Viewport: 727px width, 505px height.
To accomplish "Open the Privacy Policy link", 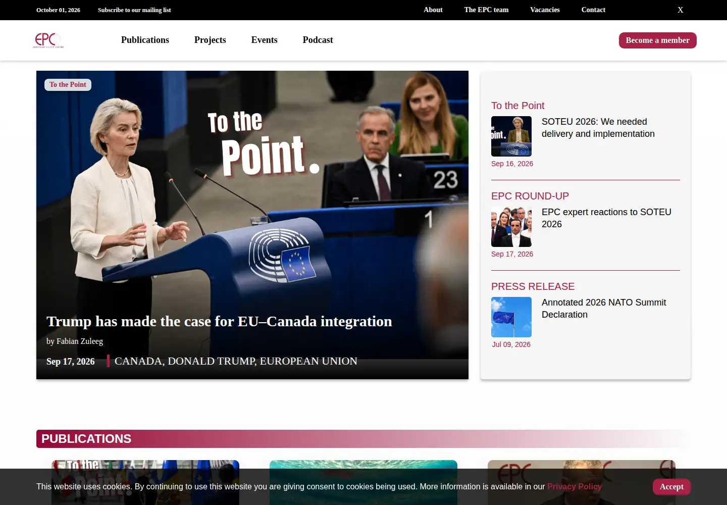I will point(575,487).
